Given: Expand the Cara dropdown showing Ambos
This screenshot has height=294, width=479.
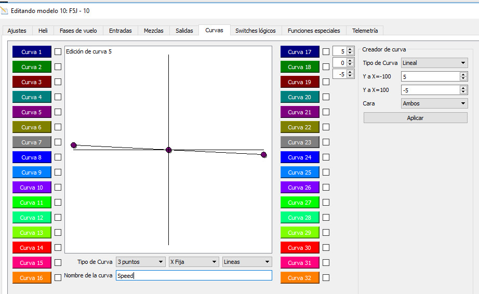Looking at the screenshot, I should click(434, 103).
